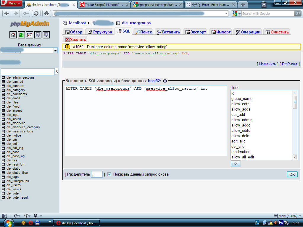
Task: Open the search engine selector dropdown
Action: coord(236,14)
